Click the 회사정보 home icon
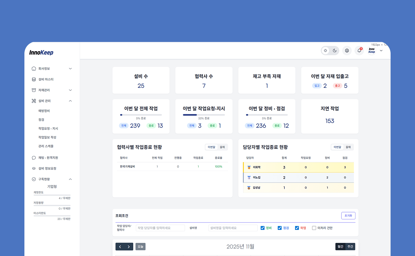This screenshot has height=256, width=415. click(x=34, y=69)
